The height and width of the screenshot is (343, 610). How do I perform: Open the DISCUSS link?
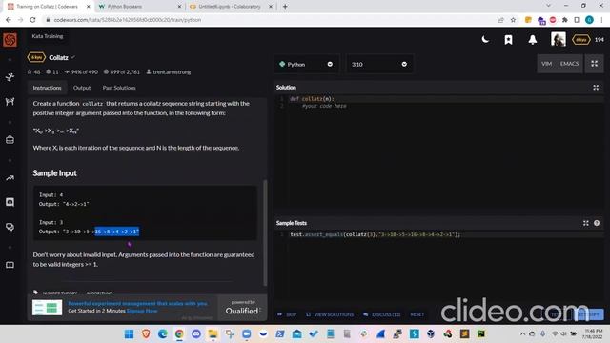point(381,314)
